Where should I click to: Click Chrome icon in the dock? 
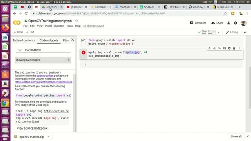click(5, 103)
